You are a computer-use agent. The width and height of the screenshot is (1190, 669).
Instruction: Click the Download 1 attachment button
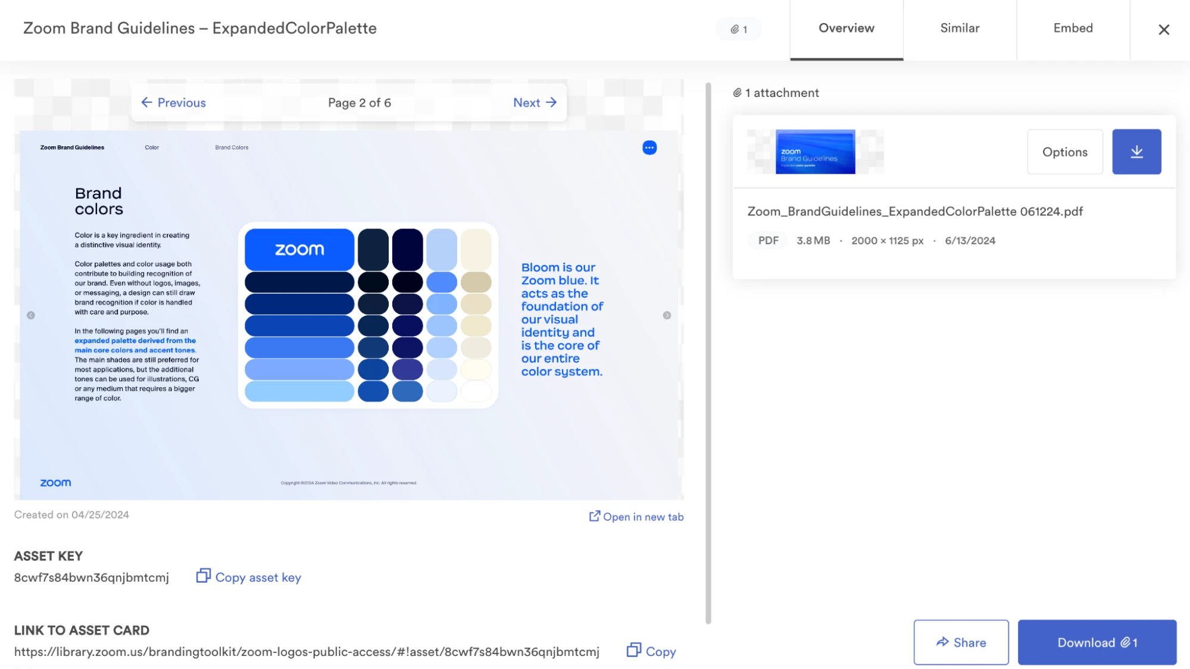point(1097,642)
